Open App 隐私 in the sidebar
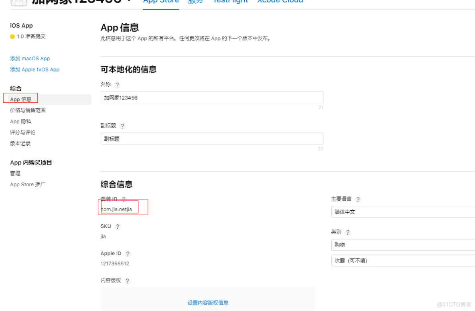 pyautogui.click(x=20, y=121)
